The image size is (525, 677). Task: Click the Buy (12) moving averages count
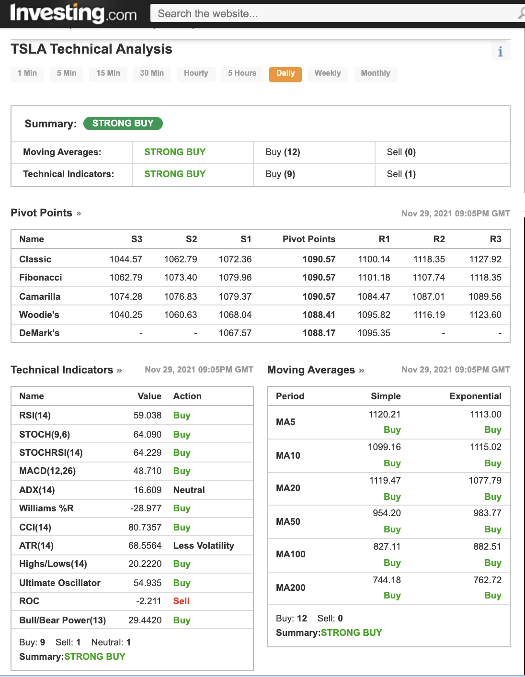[x=283, y=152]
